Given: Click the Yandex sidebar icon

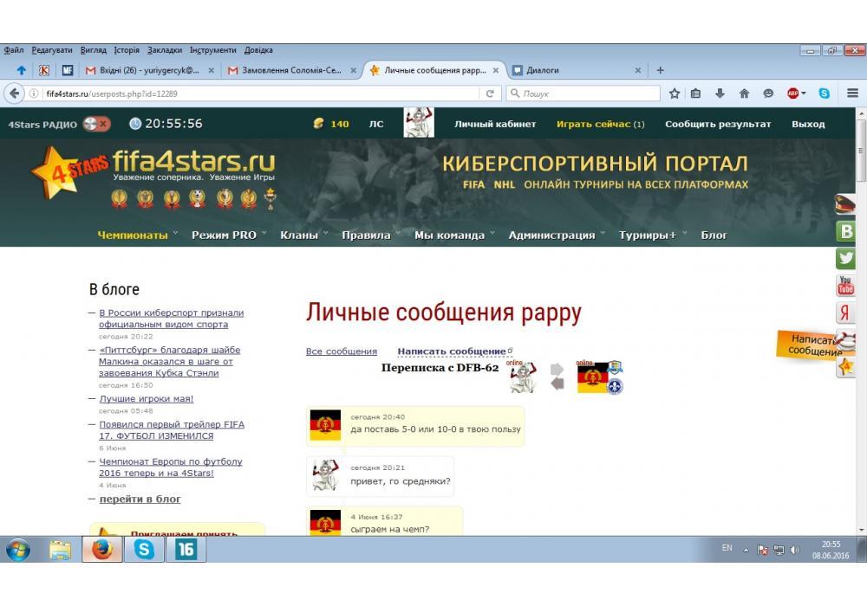Looking at the screenshot, I should [x=845, y=313].
